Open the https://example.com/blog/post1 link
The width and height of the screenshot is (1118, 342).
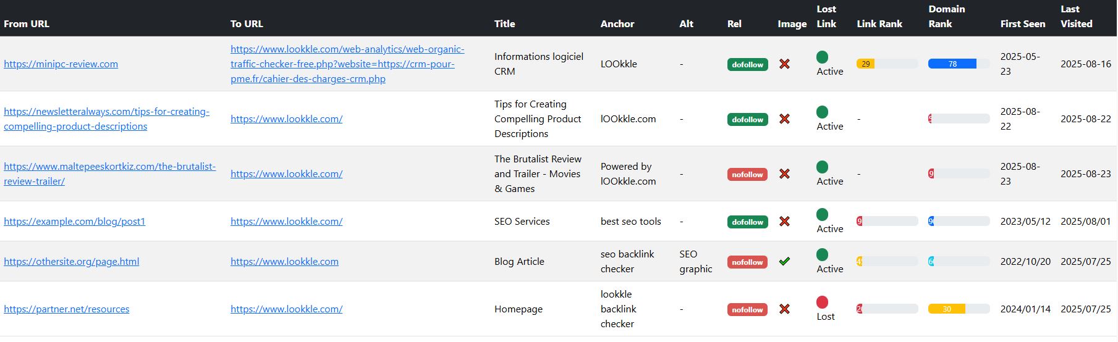74,221
